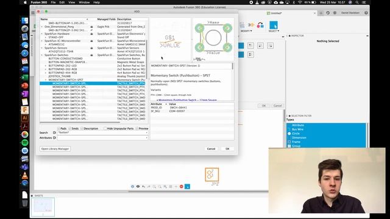Image resolution: width=390 pixels, height=219 pixels.
Task: Toggle Attribute in selection filter list
Action: 298,125
